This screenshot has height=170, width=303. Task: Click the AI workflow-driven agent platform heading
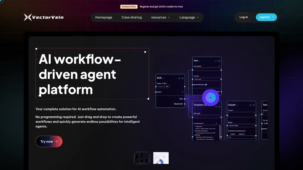(x=80, y=74)
